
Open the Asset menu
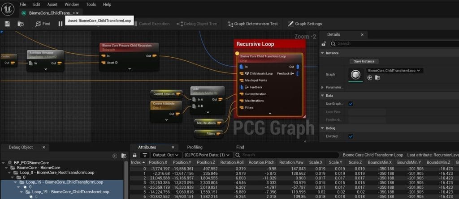[x=52, y=4]
